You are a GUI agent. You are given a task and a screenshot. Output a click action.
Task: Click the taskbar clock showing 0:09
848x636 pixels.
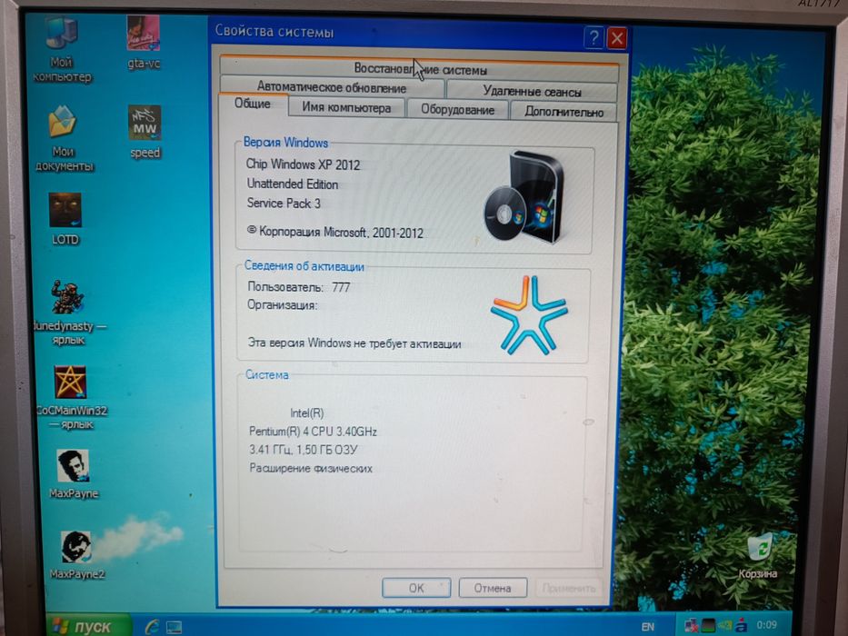pos(767,625)
